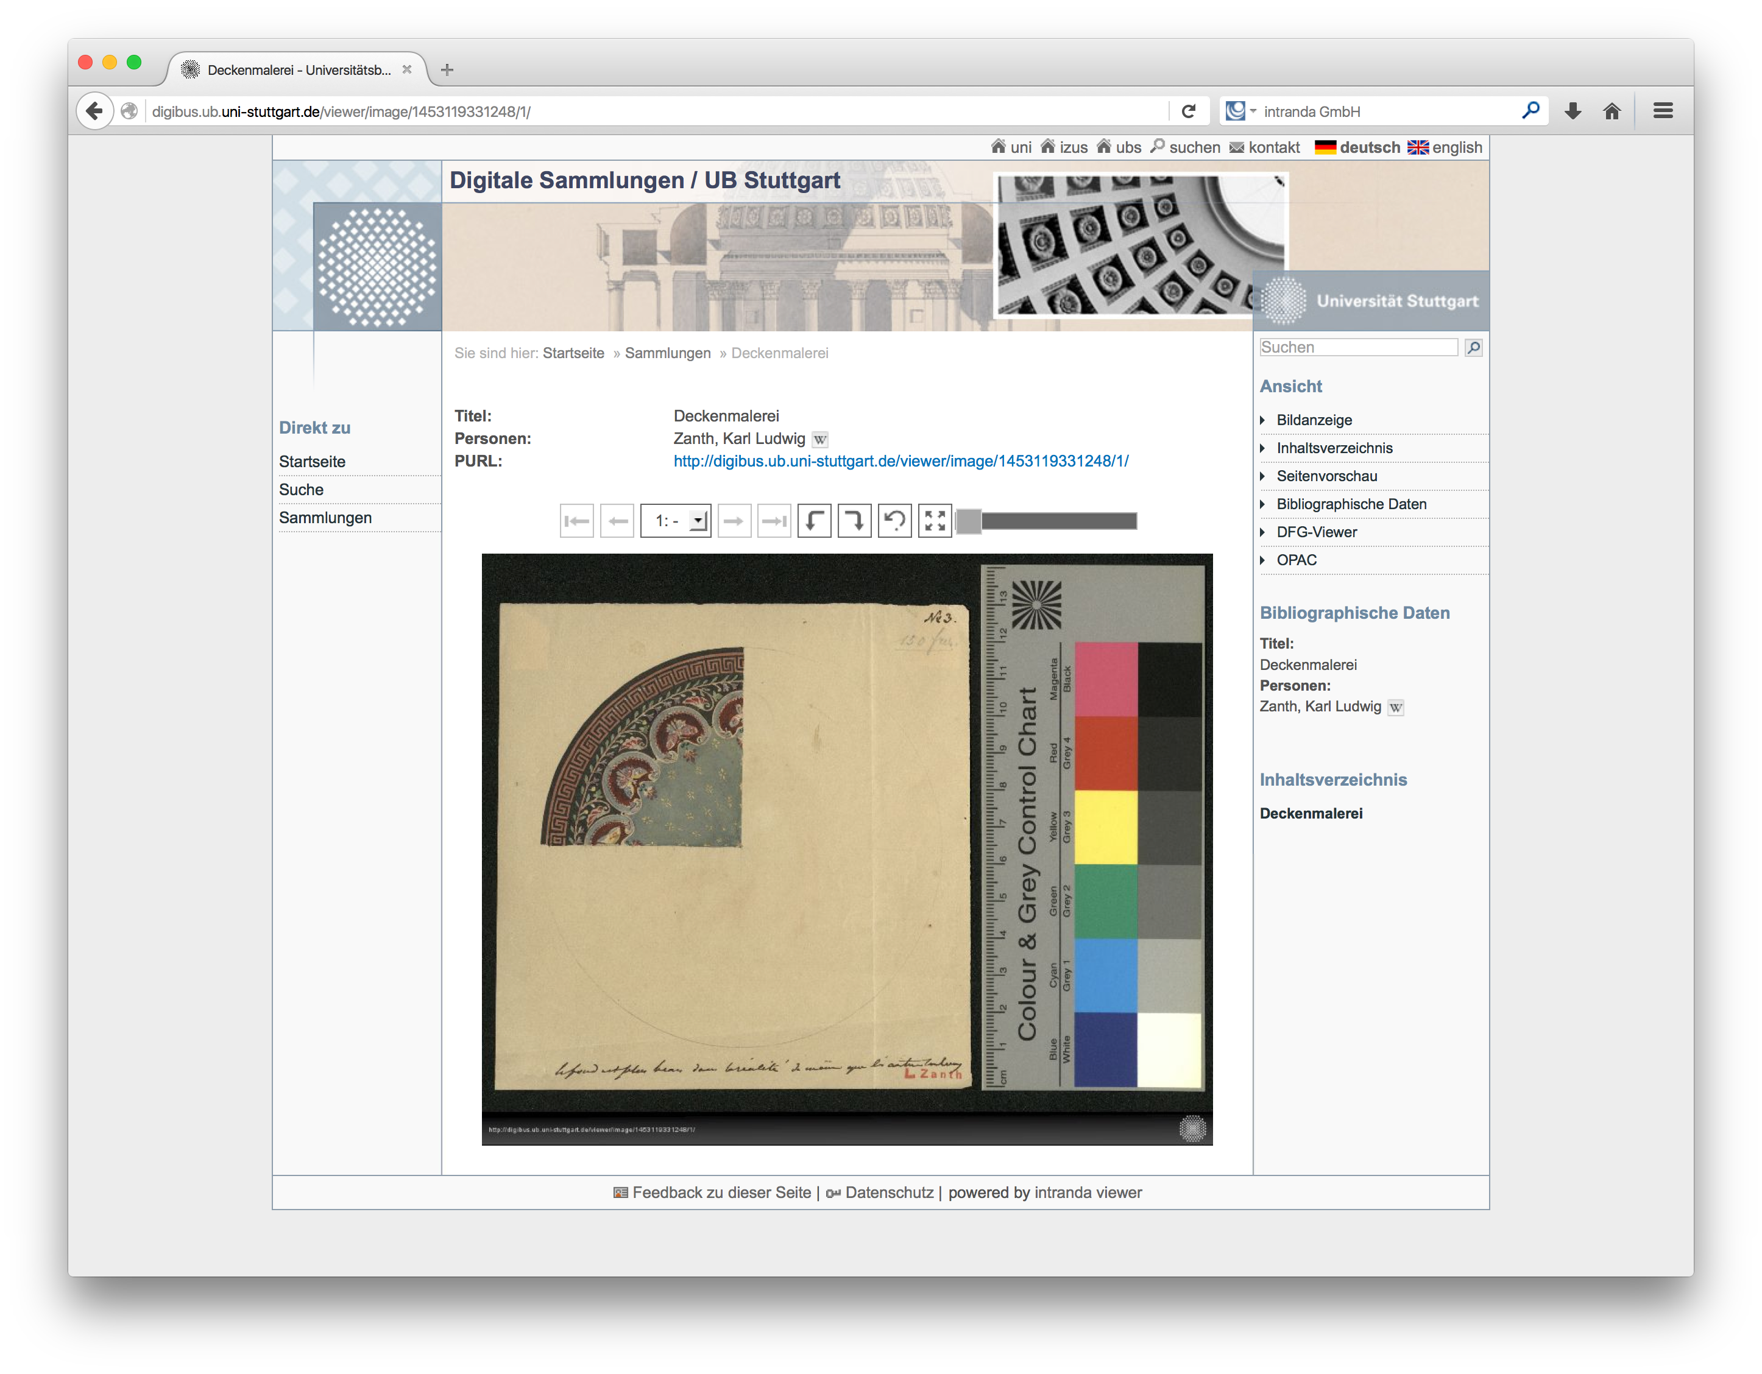
Task: Click 'suchen' in top navigation
Action: (1184, 147)
